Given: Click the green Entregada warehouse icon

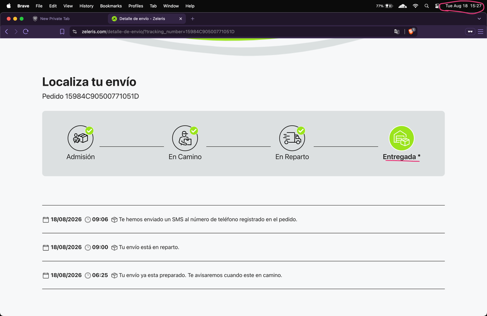Looking at the screenshot, I should click(402, 138).
